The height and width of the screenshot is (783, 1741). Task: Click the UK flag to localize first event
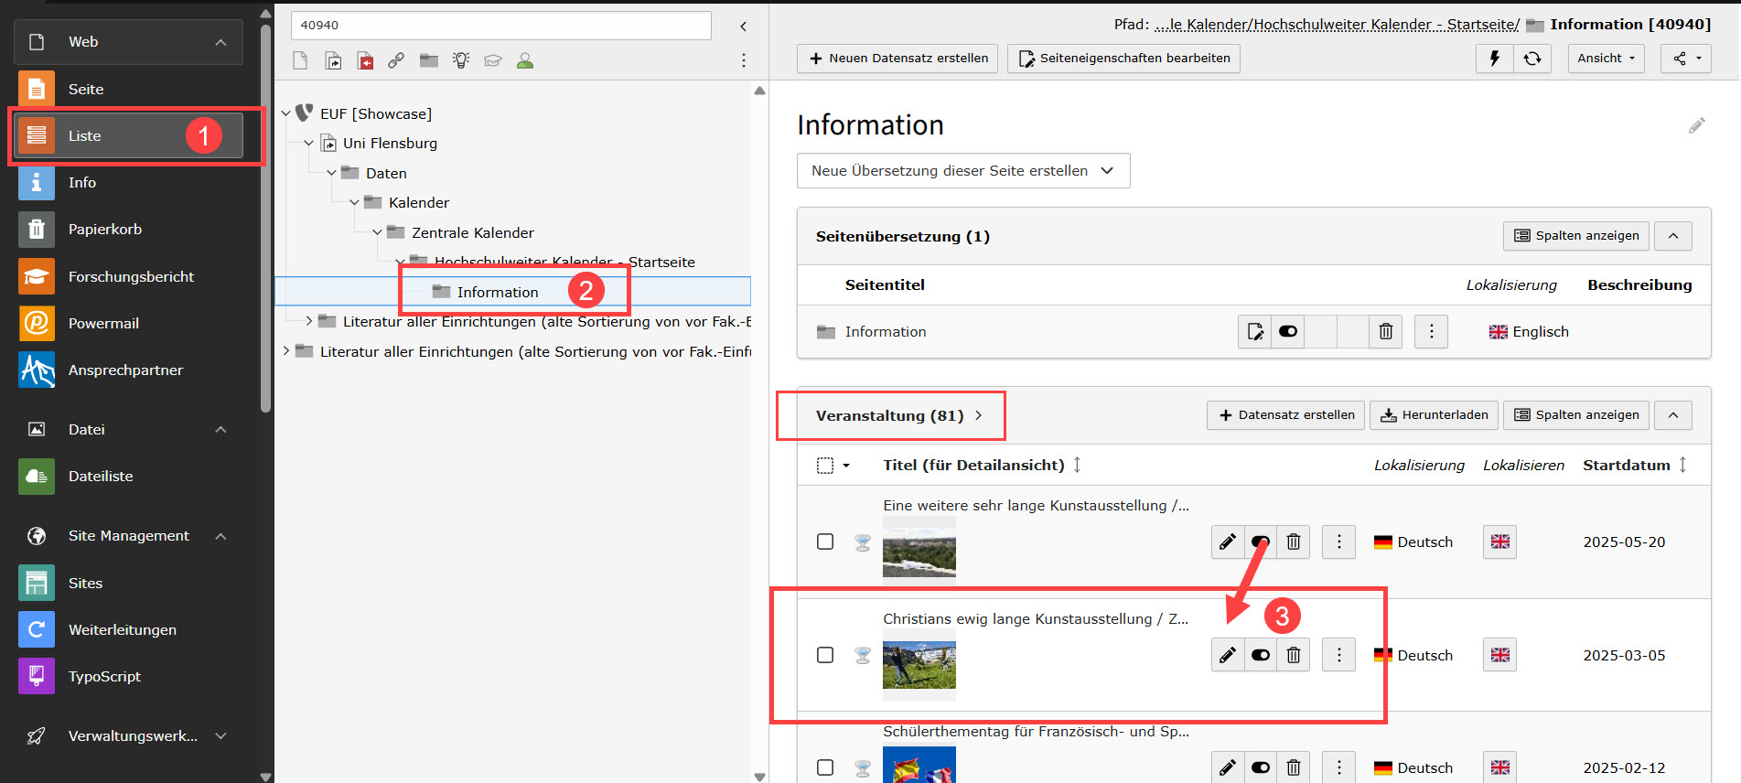1499,542
